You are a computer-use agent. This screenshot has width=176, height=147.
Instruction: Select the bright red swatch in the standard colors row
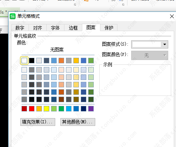tap(31, 108)
